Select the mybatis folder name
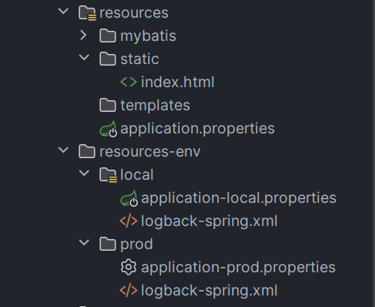375x307 pixels. (x=148, y=36)
